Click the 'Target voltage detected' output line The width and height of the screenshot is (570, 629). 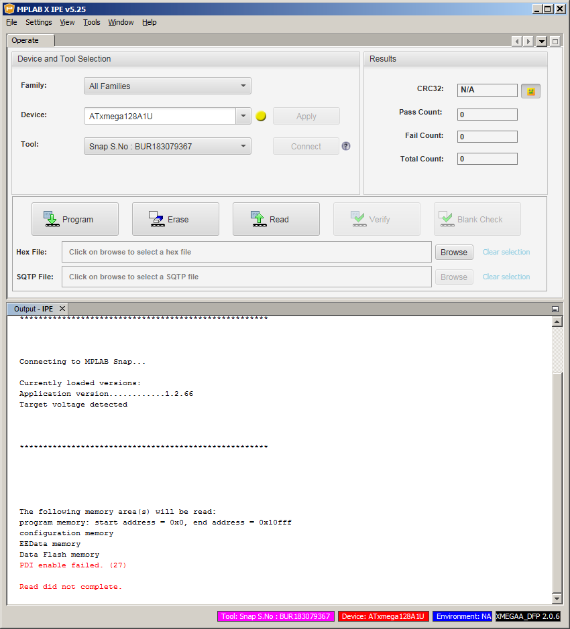click(x=73, y=405)
